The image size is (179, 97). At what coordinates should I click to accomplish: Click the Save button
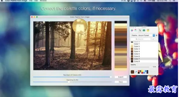121,82
